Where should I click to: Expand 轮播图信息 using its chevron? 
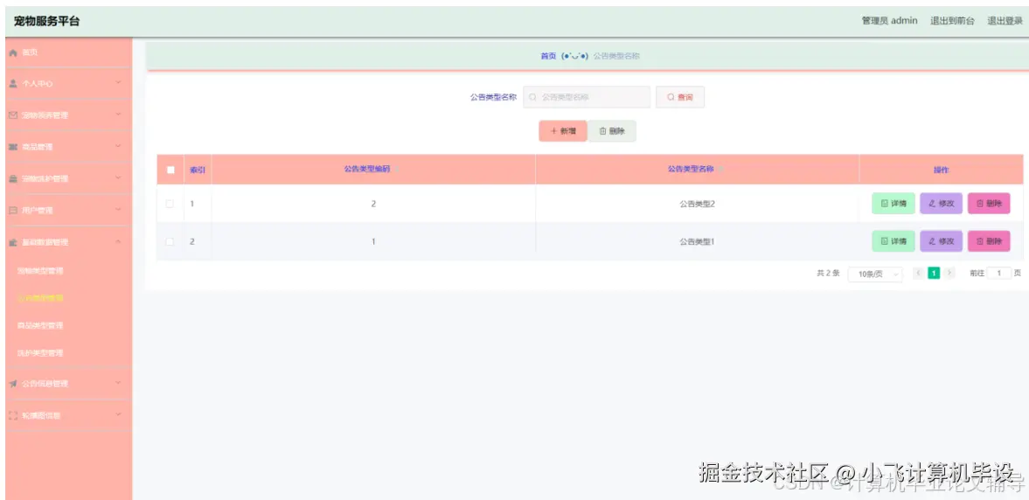(x=118, y=414)
